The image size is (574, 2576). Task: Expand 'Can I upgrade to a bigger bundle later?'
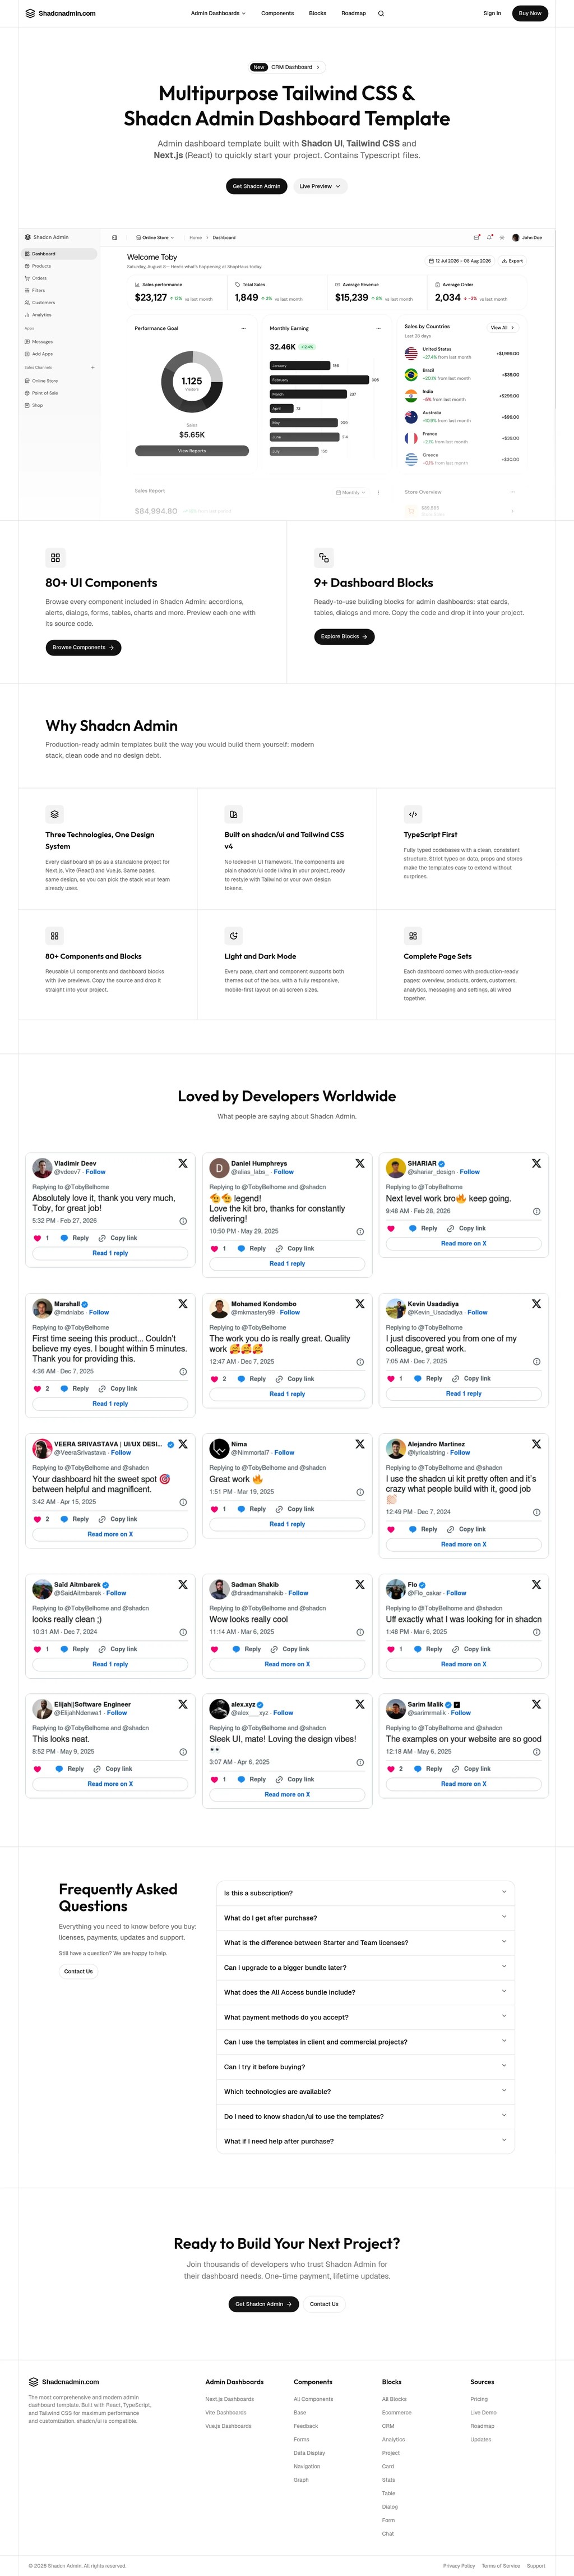click(x=365, y=1967)
